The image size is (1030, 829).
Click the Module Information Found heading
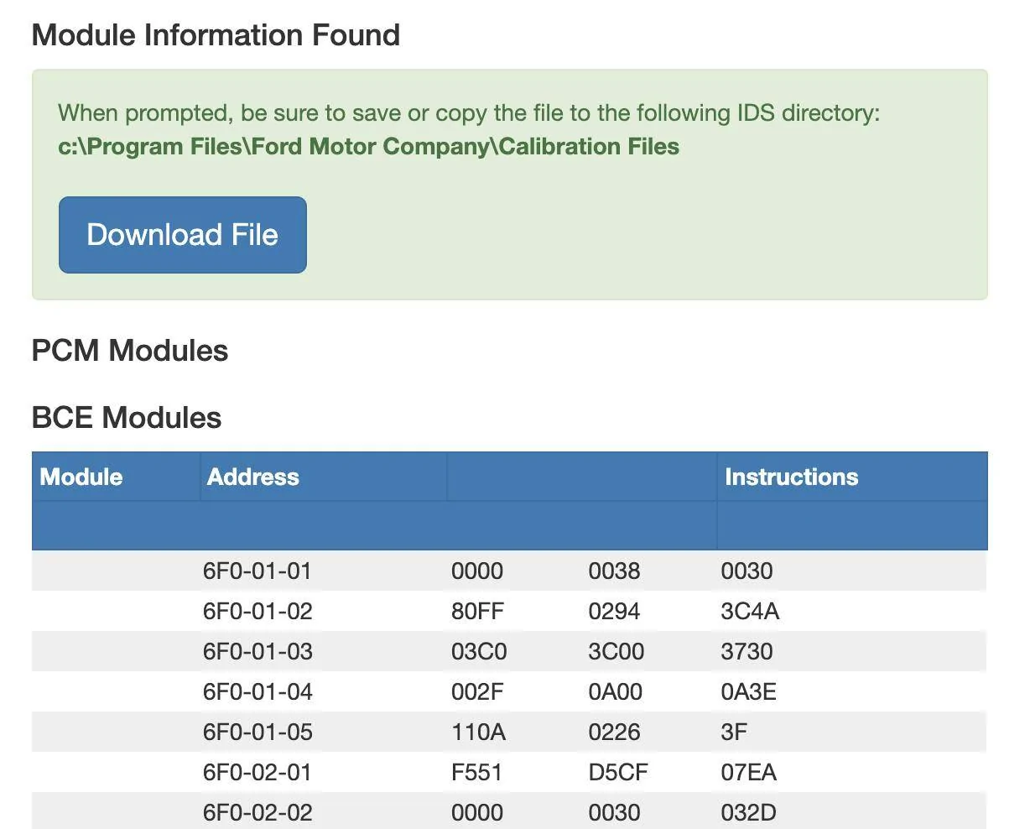[x=216, y=35]
